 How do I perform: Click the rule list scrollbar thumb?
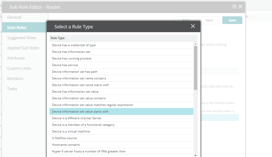click(x=195, y=68)
